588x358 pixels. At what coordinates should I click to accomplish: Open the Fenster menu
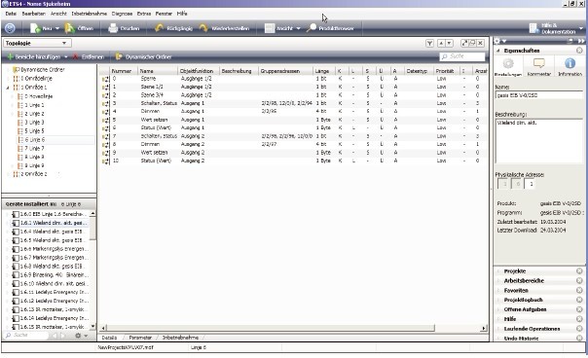(x=164, y=14)
